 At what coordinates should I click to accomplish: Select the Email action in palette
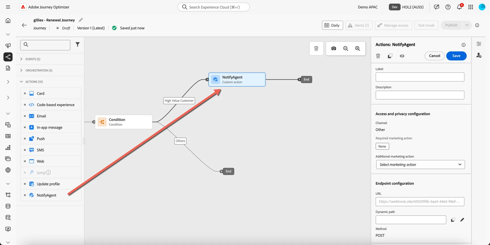pos(51,116)
